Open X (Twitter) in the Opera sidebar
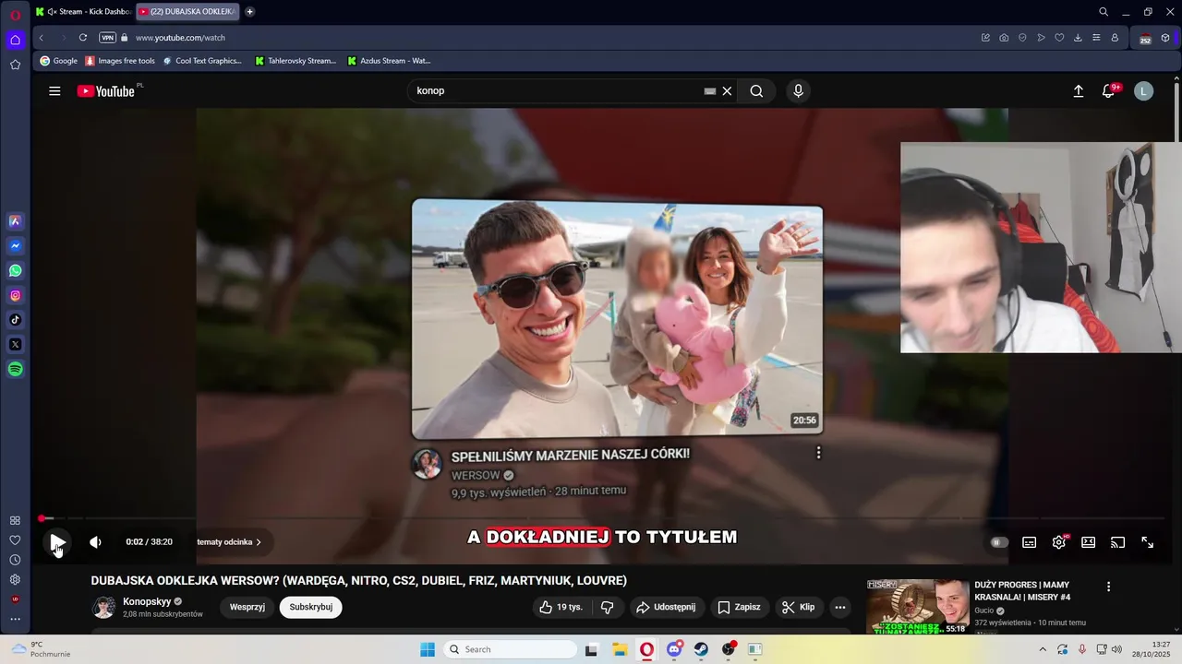The height and width of the screenshot is (664, 1182). tap(15, 345)
